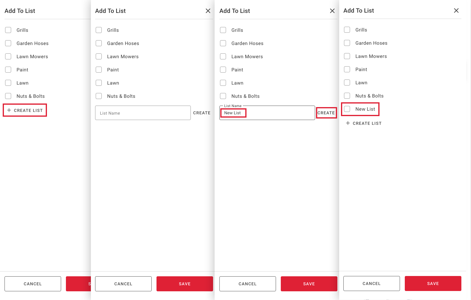Click the plus icon beside CREATE LIST in the leftmost panel
Screen dimensions: 471x300
tap(9, 110)
